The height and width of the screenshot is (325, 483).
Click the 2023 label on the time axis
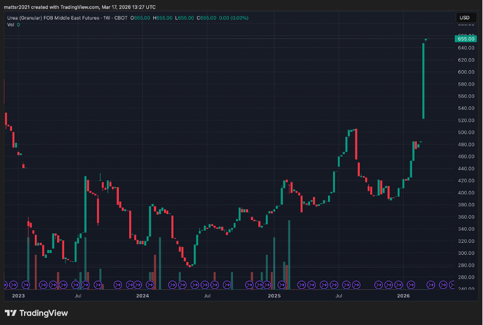click(x=18, y=296)
